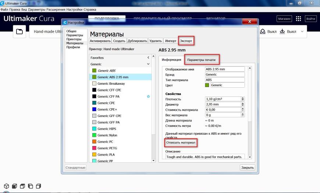This screenshot has height=193, width=320.
Task: Click the Войти sign-in button
Action: (x=310, y=19)
